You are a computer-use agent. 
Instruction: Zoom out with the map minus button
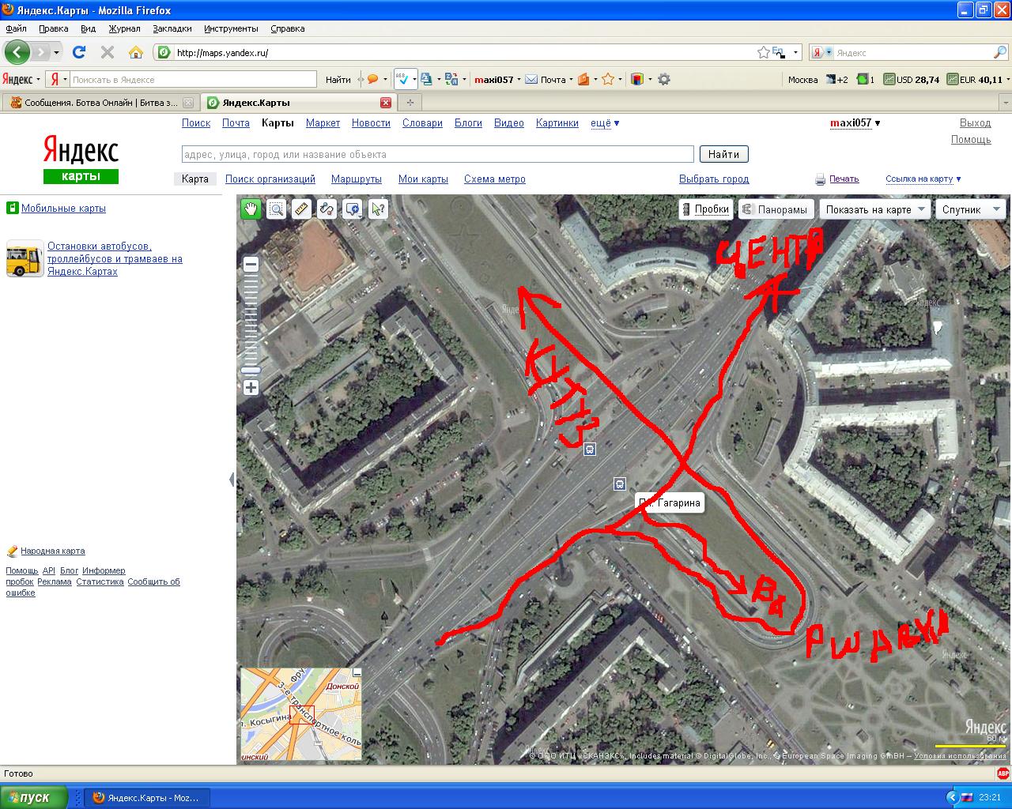coord(251,265)
